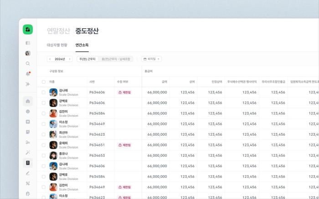Tick the checkbox on 홍유나's row
Screen dimensions: 319x199
click(44, 155)
